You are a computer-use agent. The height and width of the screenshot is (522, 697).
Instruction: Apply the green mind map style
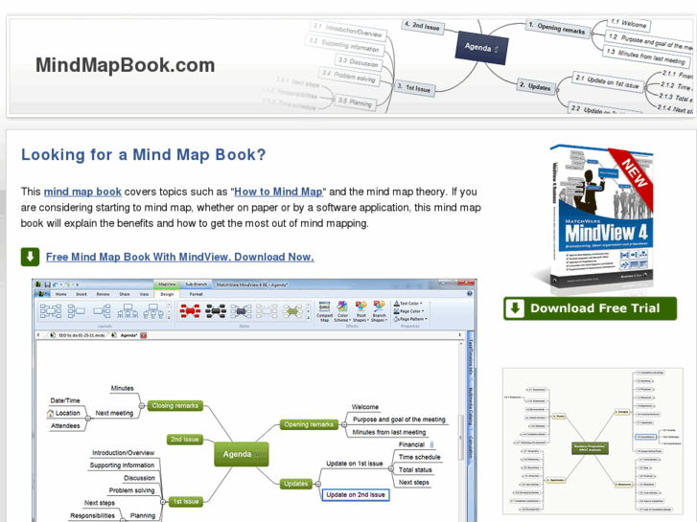coord(292,311)
